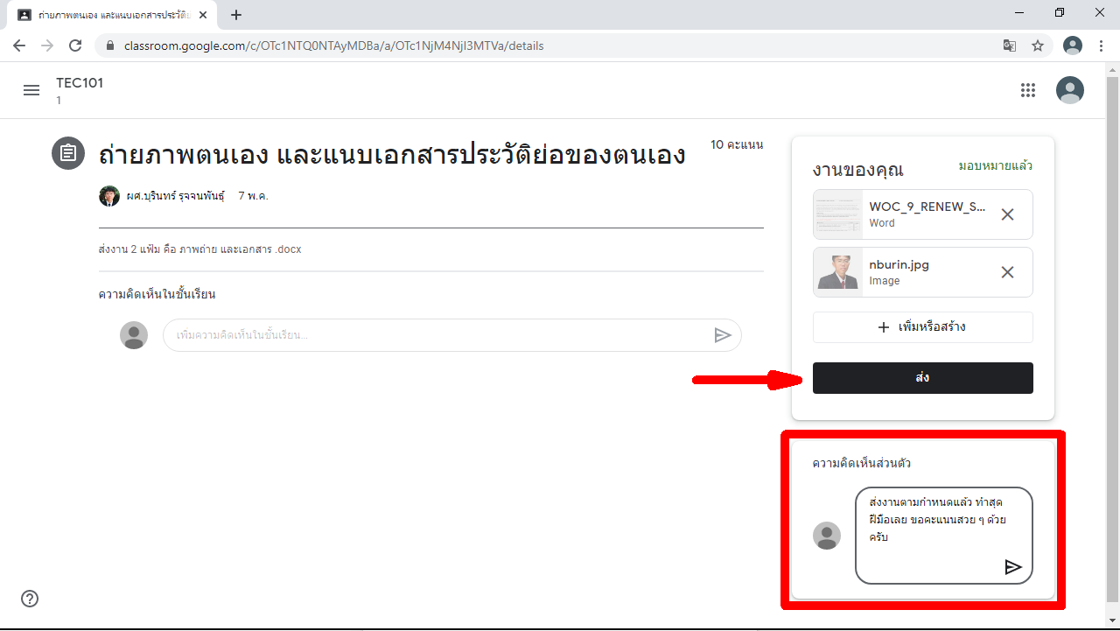
Task: Reload the page with the refresh button
Action: [x=75, y=46]
